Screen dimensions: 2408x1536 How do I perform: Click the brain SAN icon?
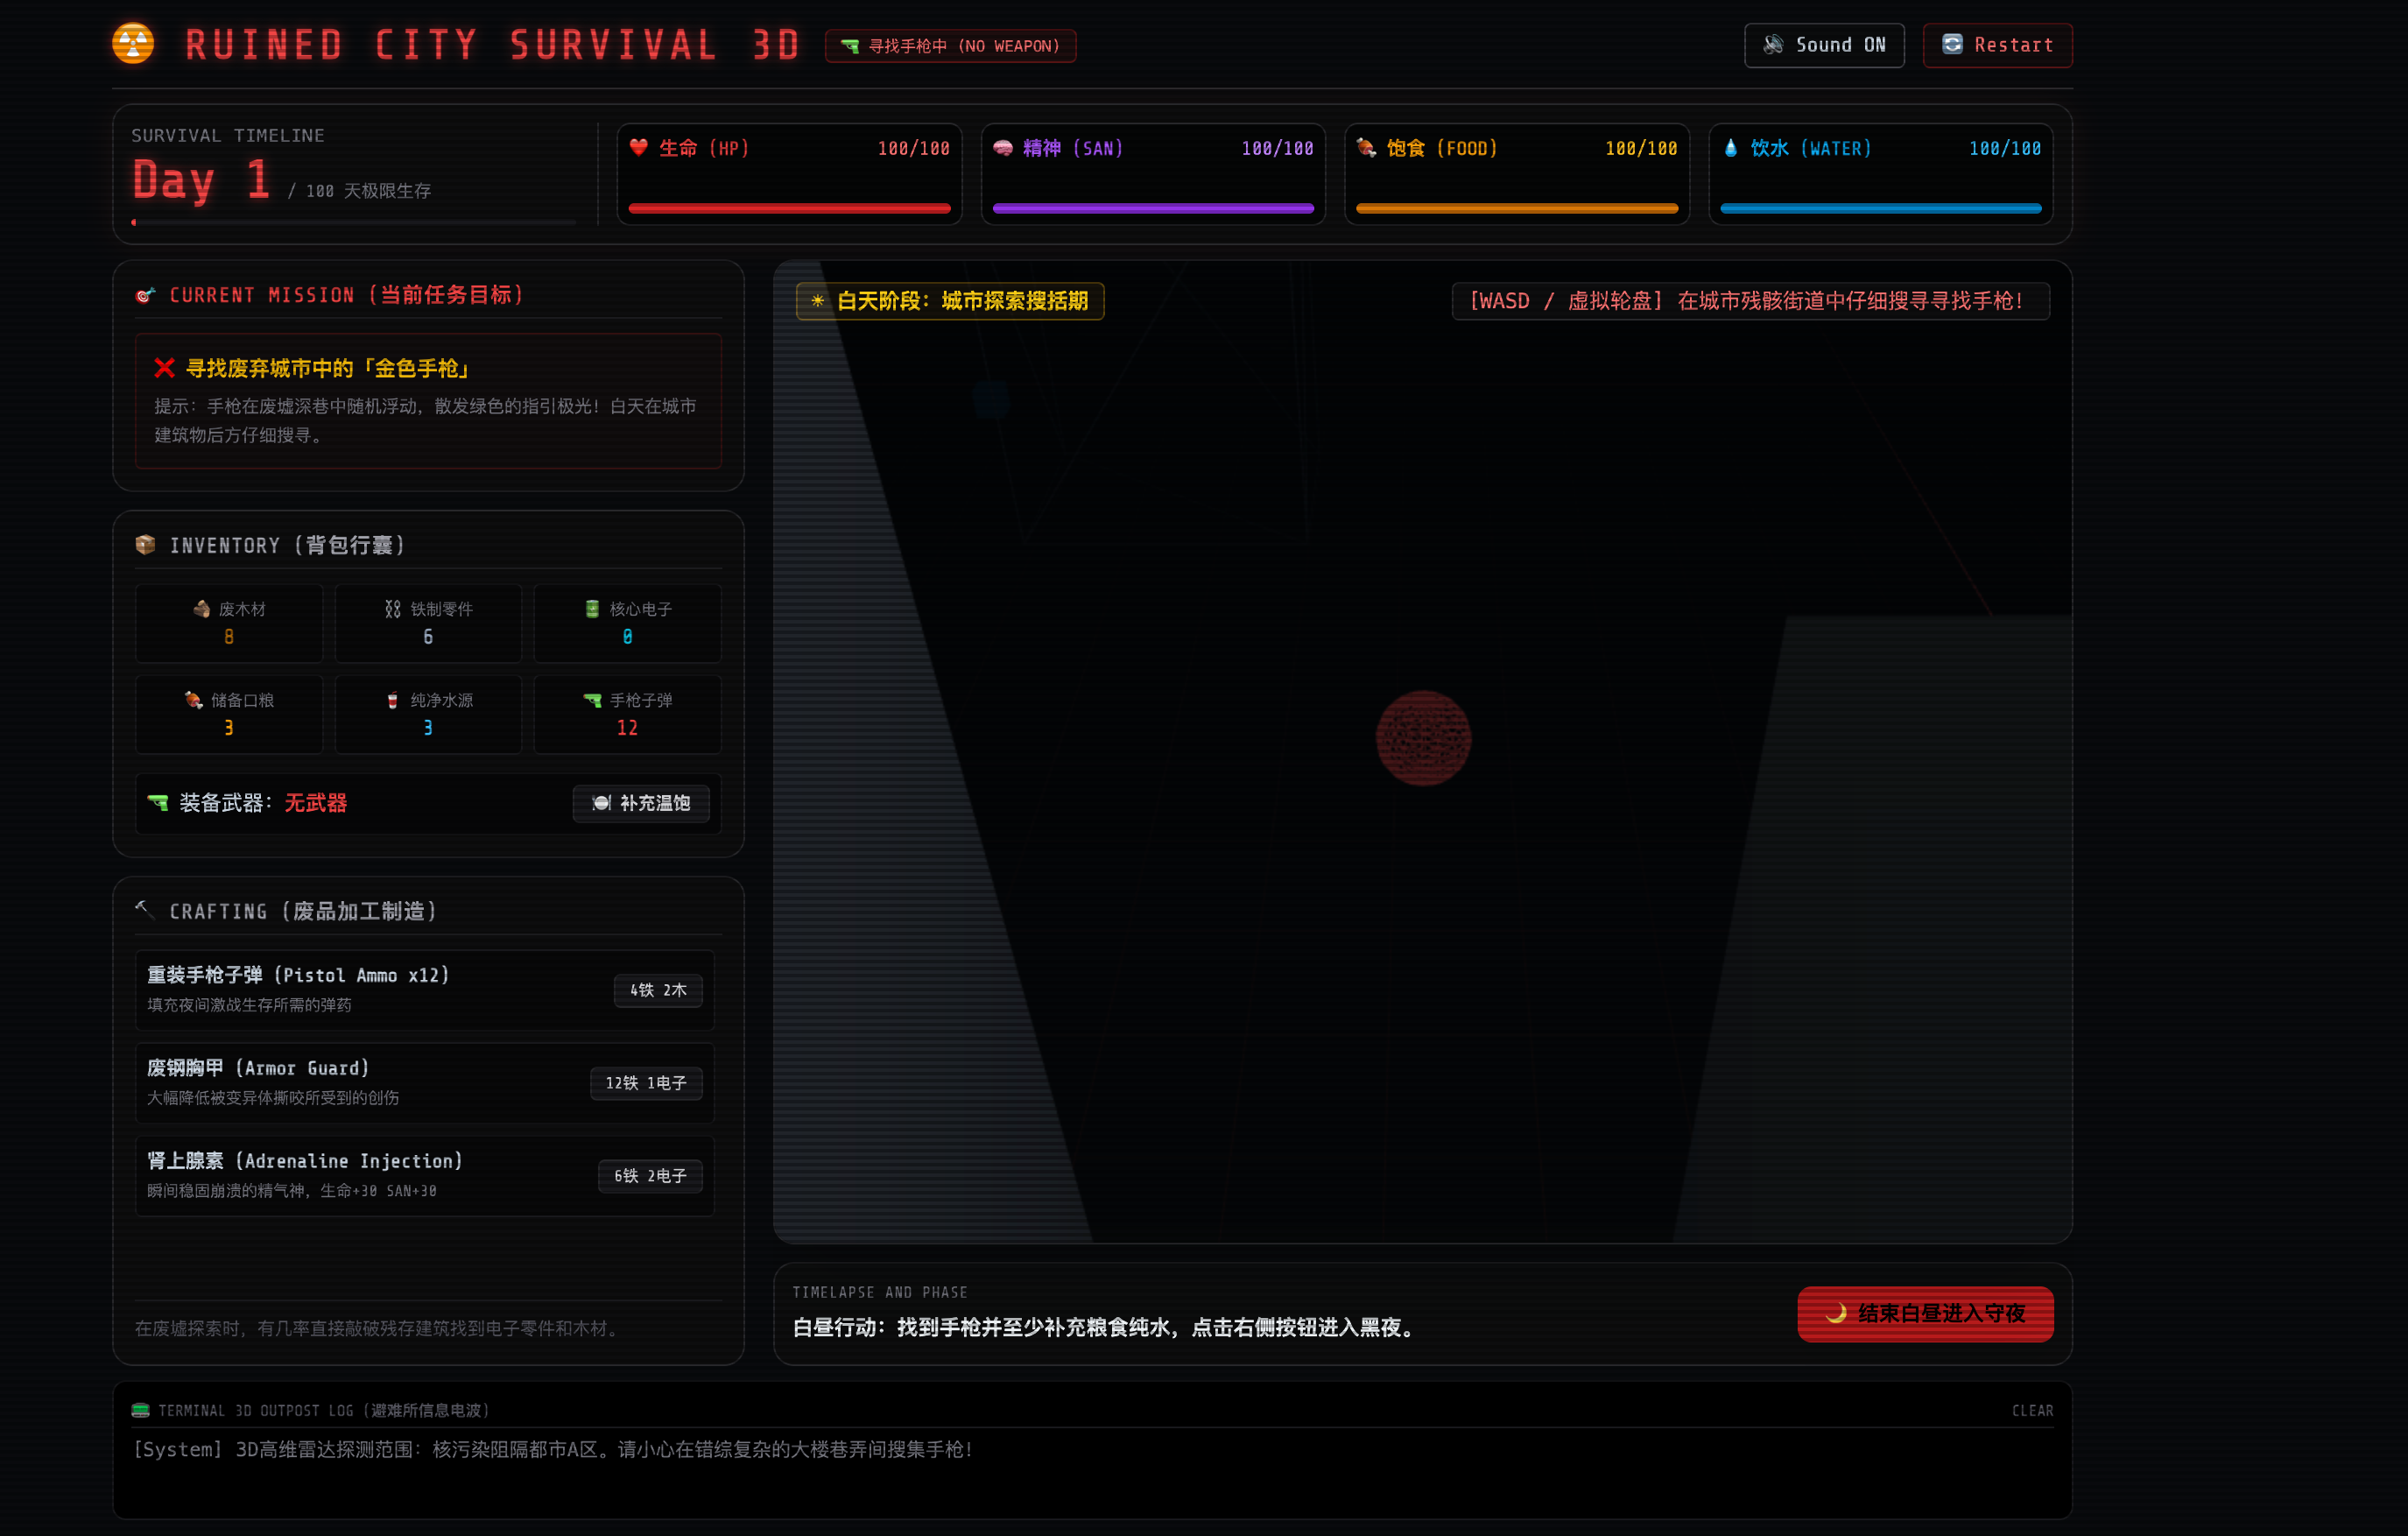[1002, 148]
